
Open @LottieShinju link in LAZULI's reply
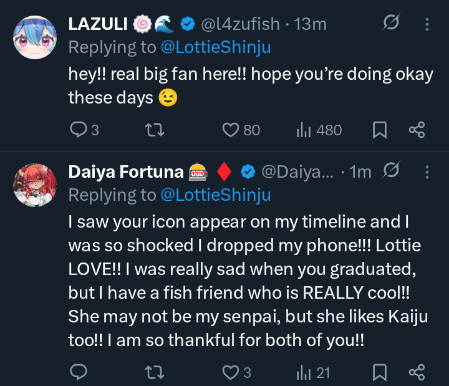coord(215,47)
